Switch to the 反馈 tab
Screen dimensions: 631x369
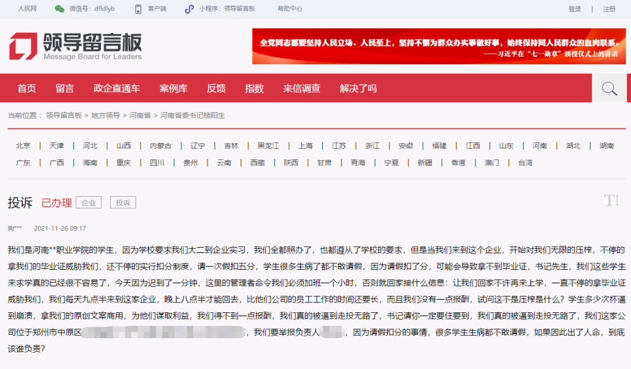pos(217,88)
